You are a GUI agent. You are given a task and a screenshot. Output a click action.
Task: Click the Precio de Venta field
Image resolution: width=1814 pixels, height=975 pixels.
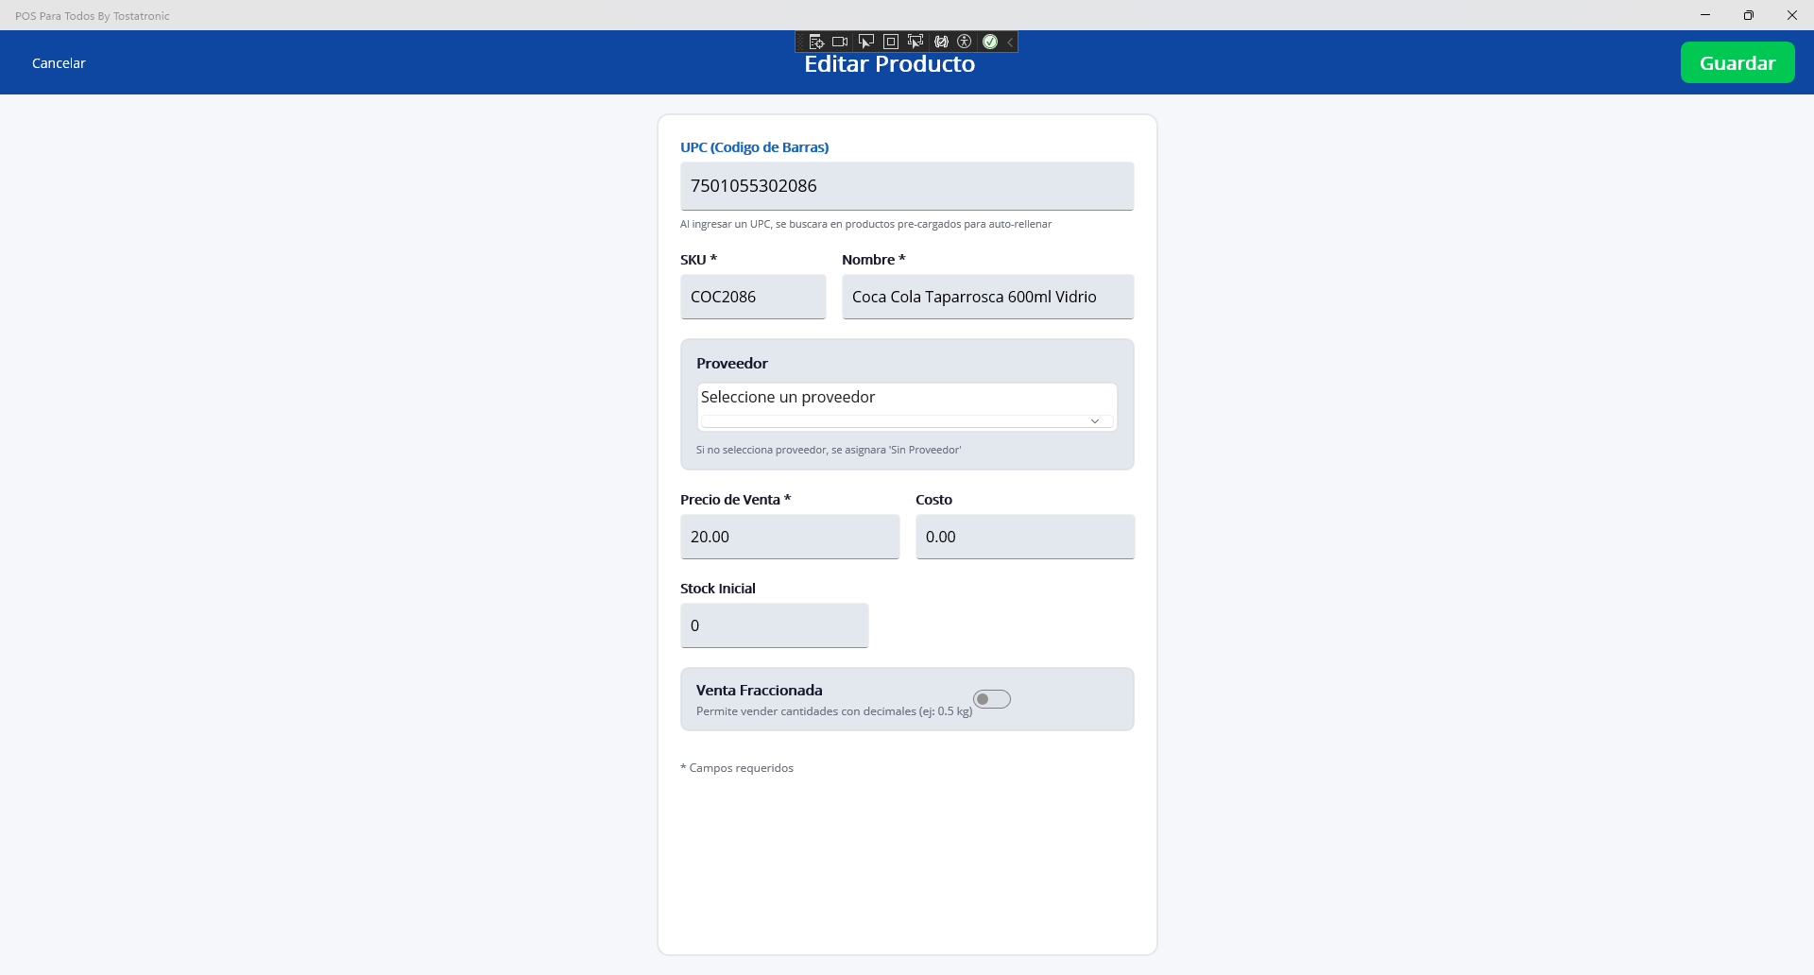click(x=789, y=537)
